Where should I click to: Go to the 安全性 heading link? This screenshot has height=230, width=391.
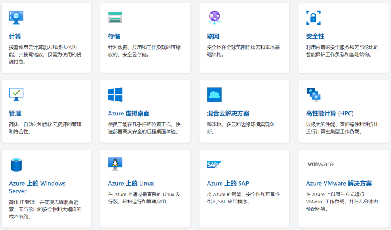[315, 36]
